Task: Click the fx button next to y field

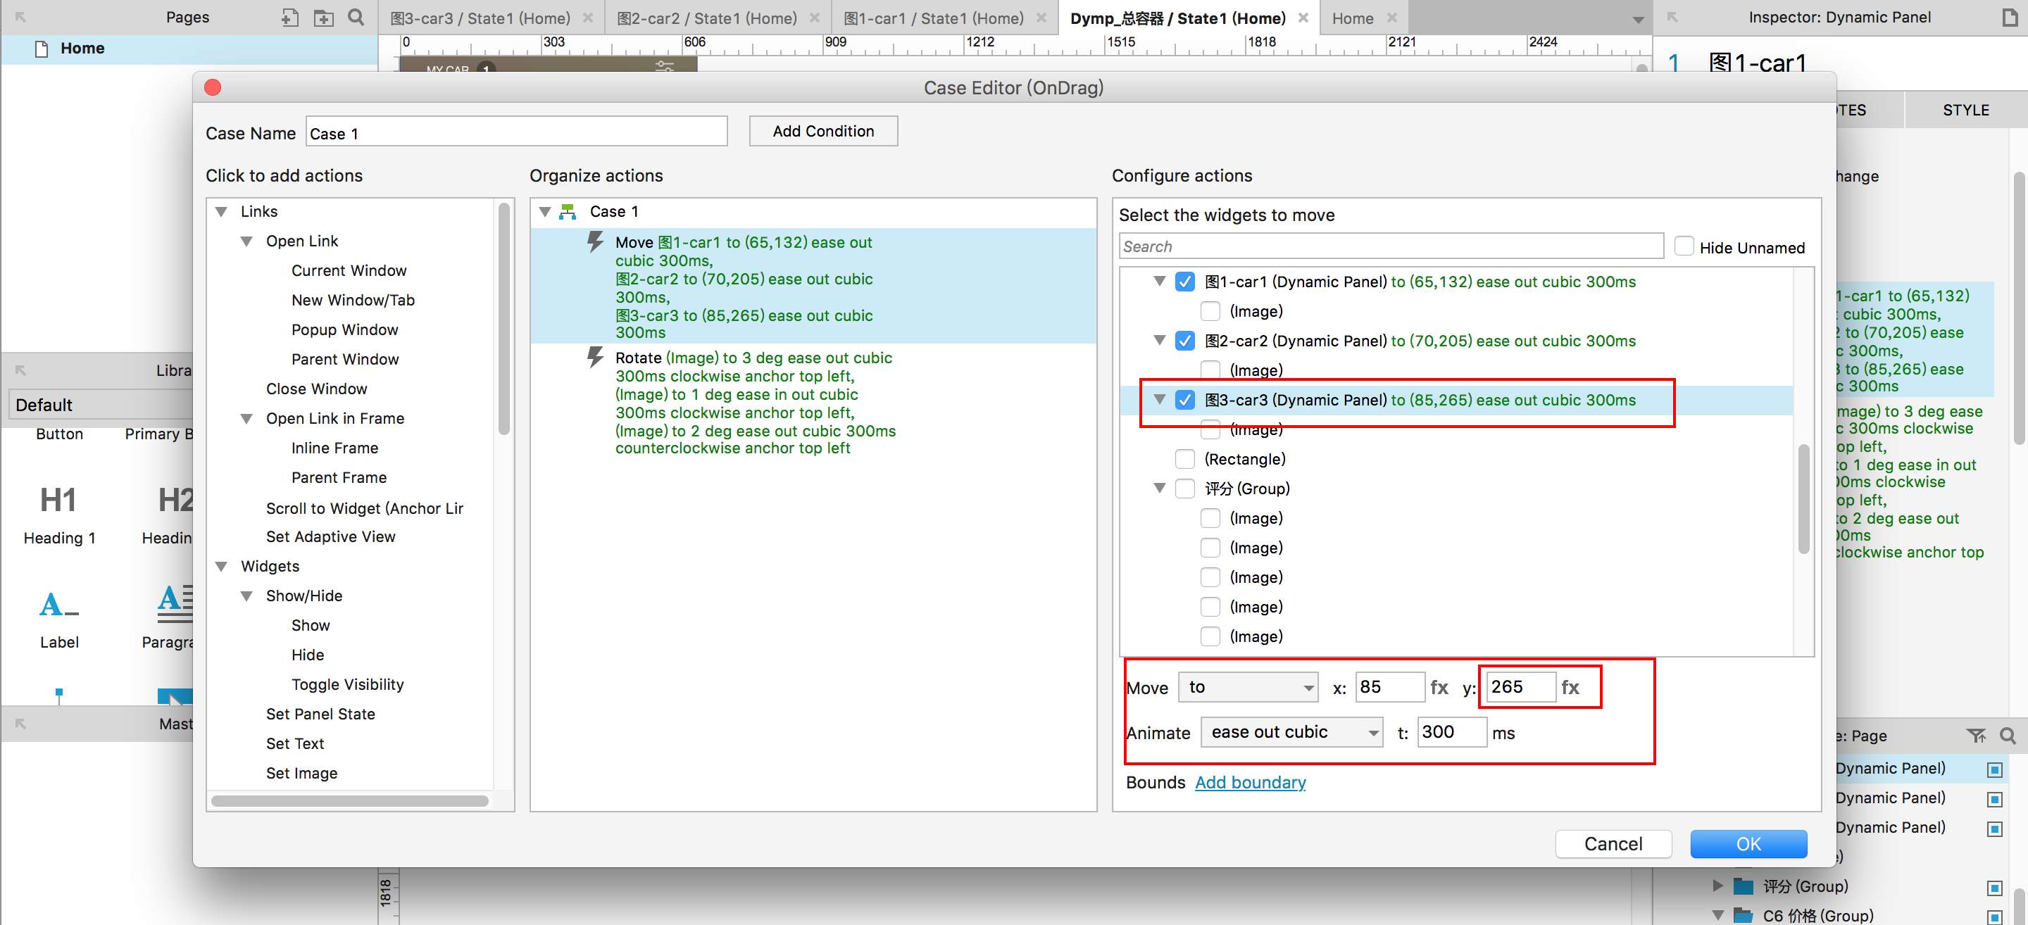Action: (1570, 687)
